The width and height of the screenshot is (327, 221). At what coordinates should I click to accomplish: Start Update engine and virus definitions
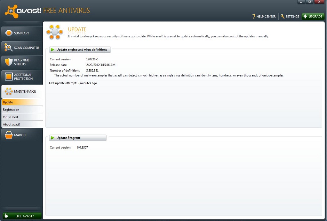(x=80, y=50)
